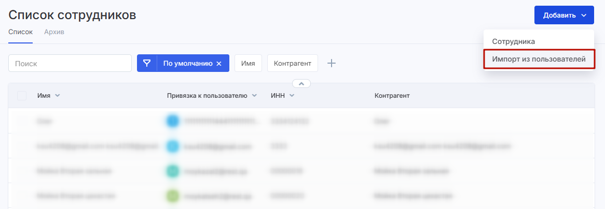Choose 'Импорт из пользователей' menu item

point(539,59)
